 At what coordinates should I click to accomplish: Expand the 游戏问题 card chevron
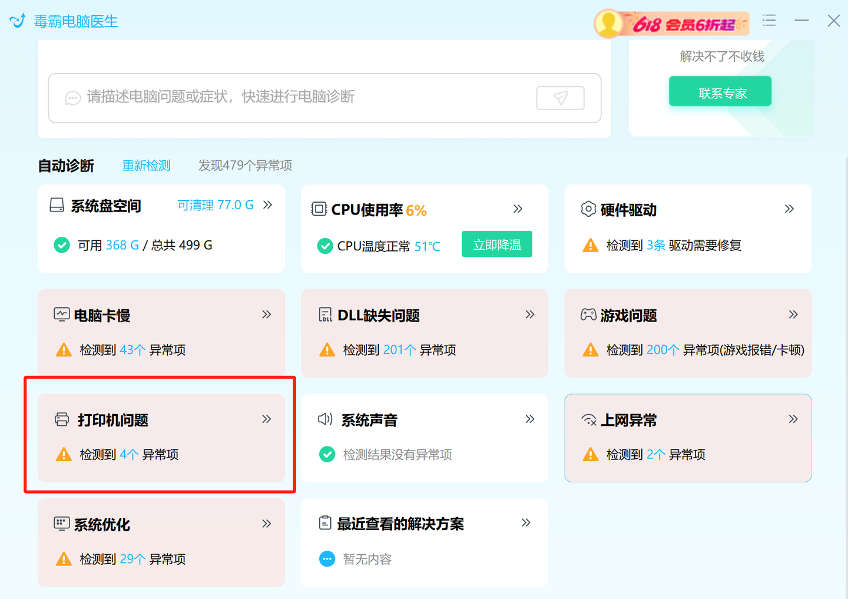pos(793,315)
